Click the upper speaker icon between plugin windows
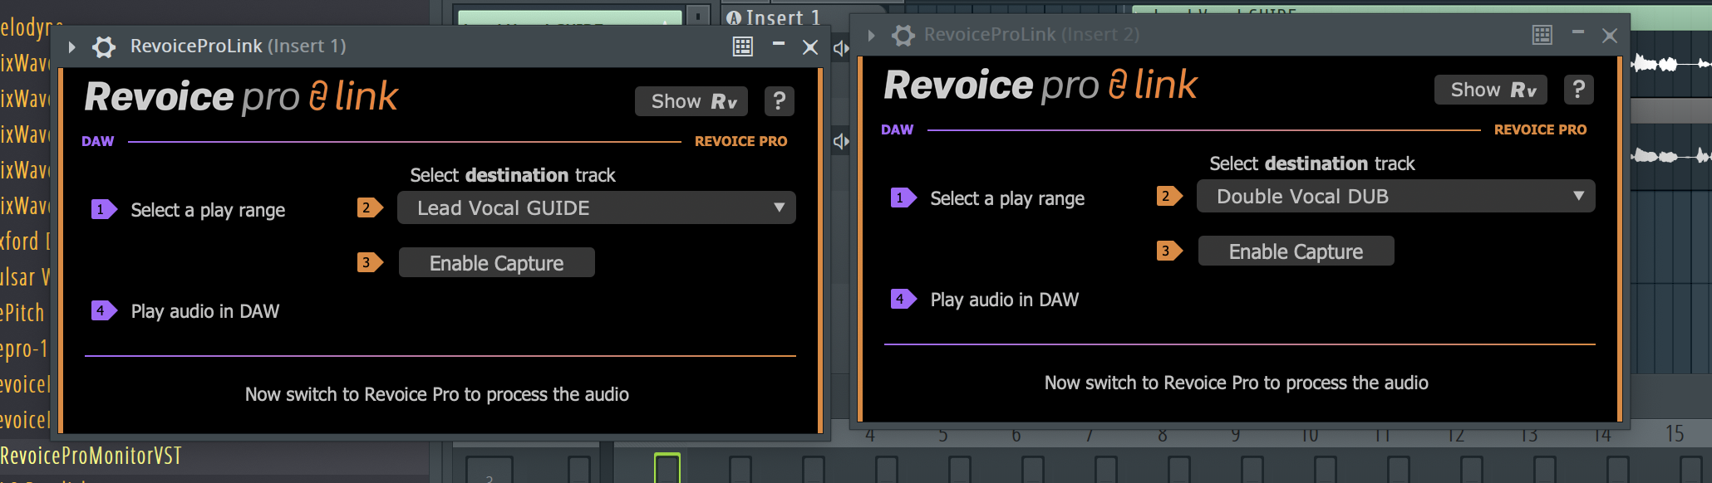Image resolution: width=1712 pixels, height=483 pixels. tap(841, 49)
